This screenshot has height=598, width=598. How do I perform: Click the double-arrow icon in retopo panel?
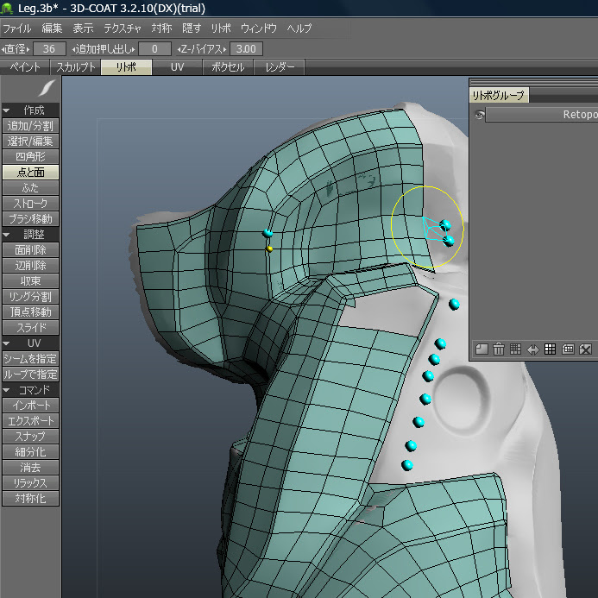[532, 349]
